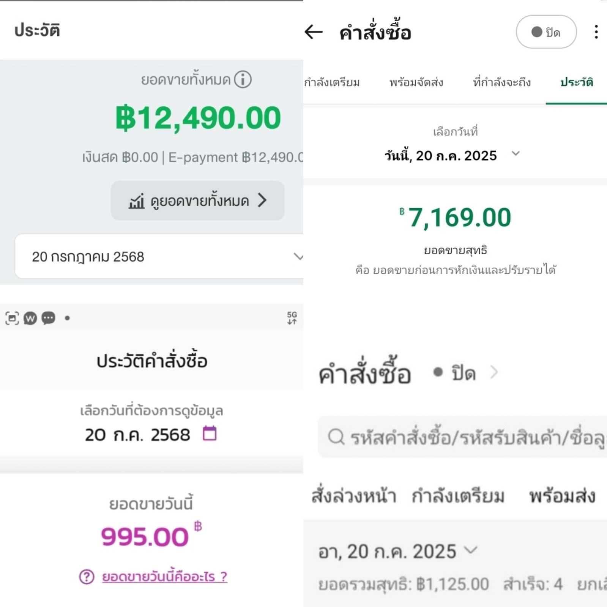Open the chat bubble notification icon
Image resolution: width=607 pixels, height=607 pixels.
tap(48, 318)
